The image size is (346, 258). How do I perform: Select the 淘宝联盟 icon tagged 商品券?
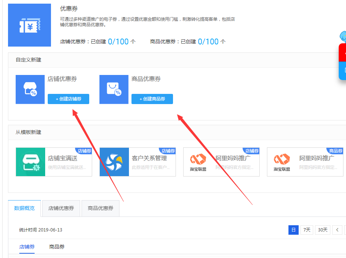pyautogui.click(x=282, y=162)
